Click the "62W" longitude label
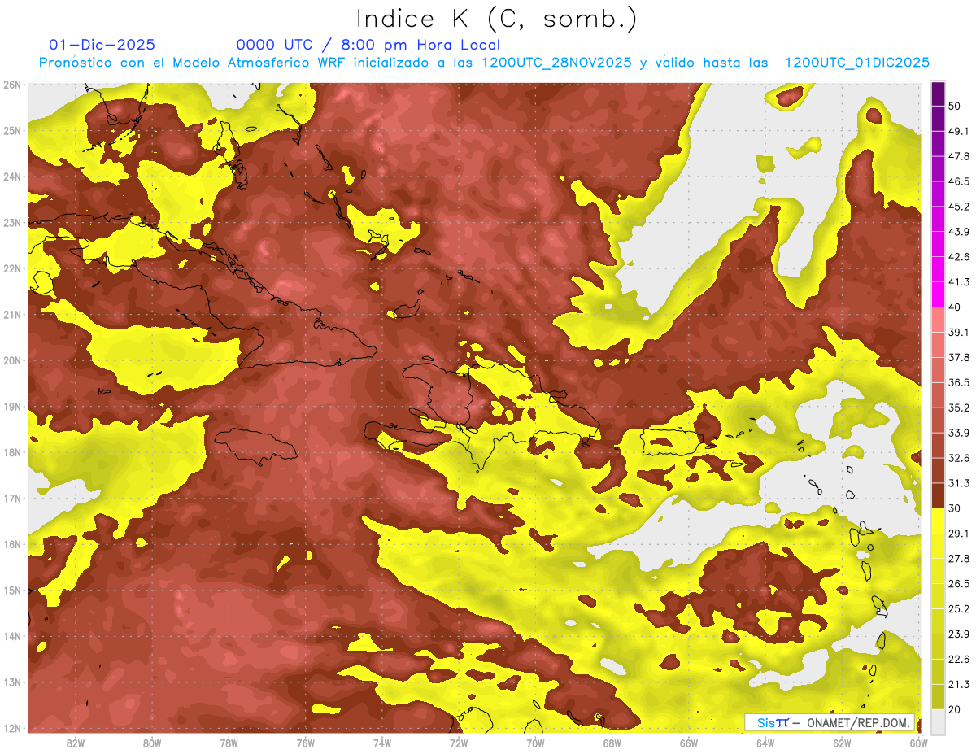This screenshot has width=976, height=754. (x=841, y=743)
